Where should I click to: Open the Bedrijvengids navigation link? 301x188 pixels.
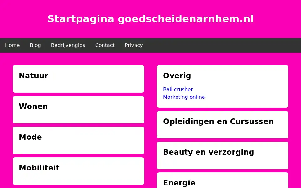[x=68, y=45]
